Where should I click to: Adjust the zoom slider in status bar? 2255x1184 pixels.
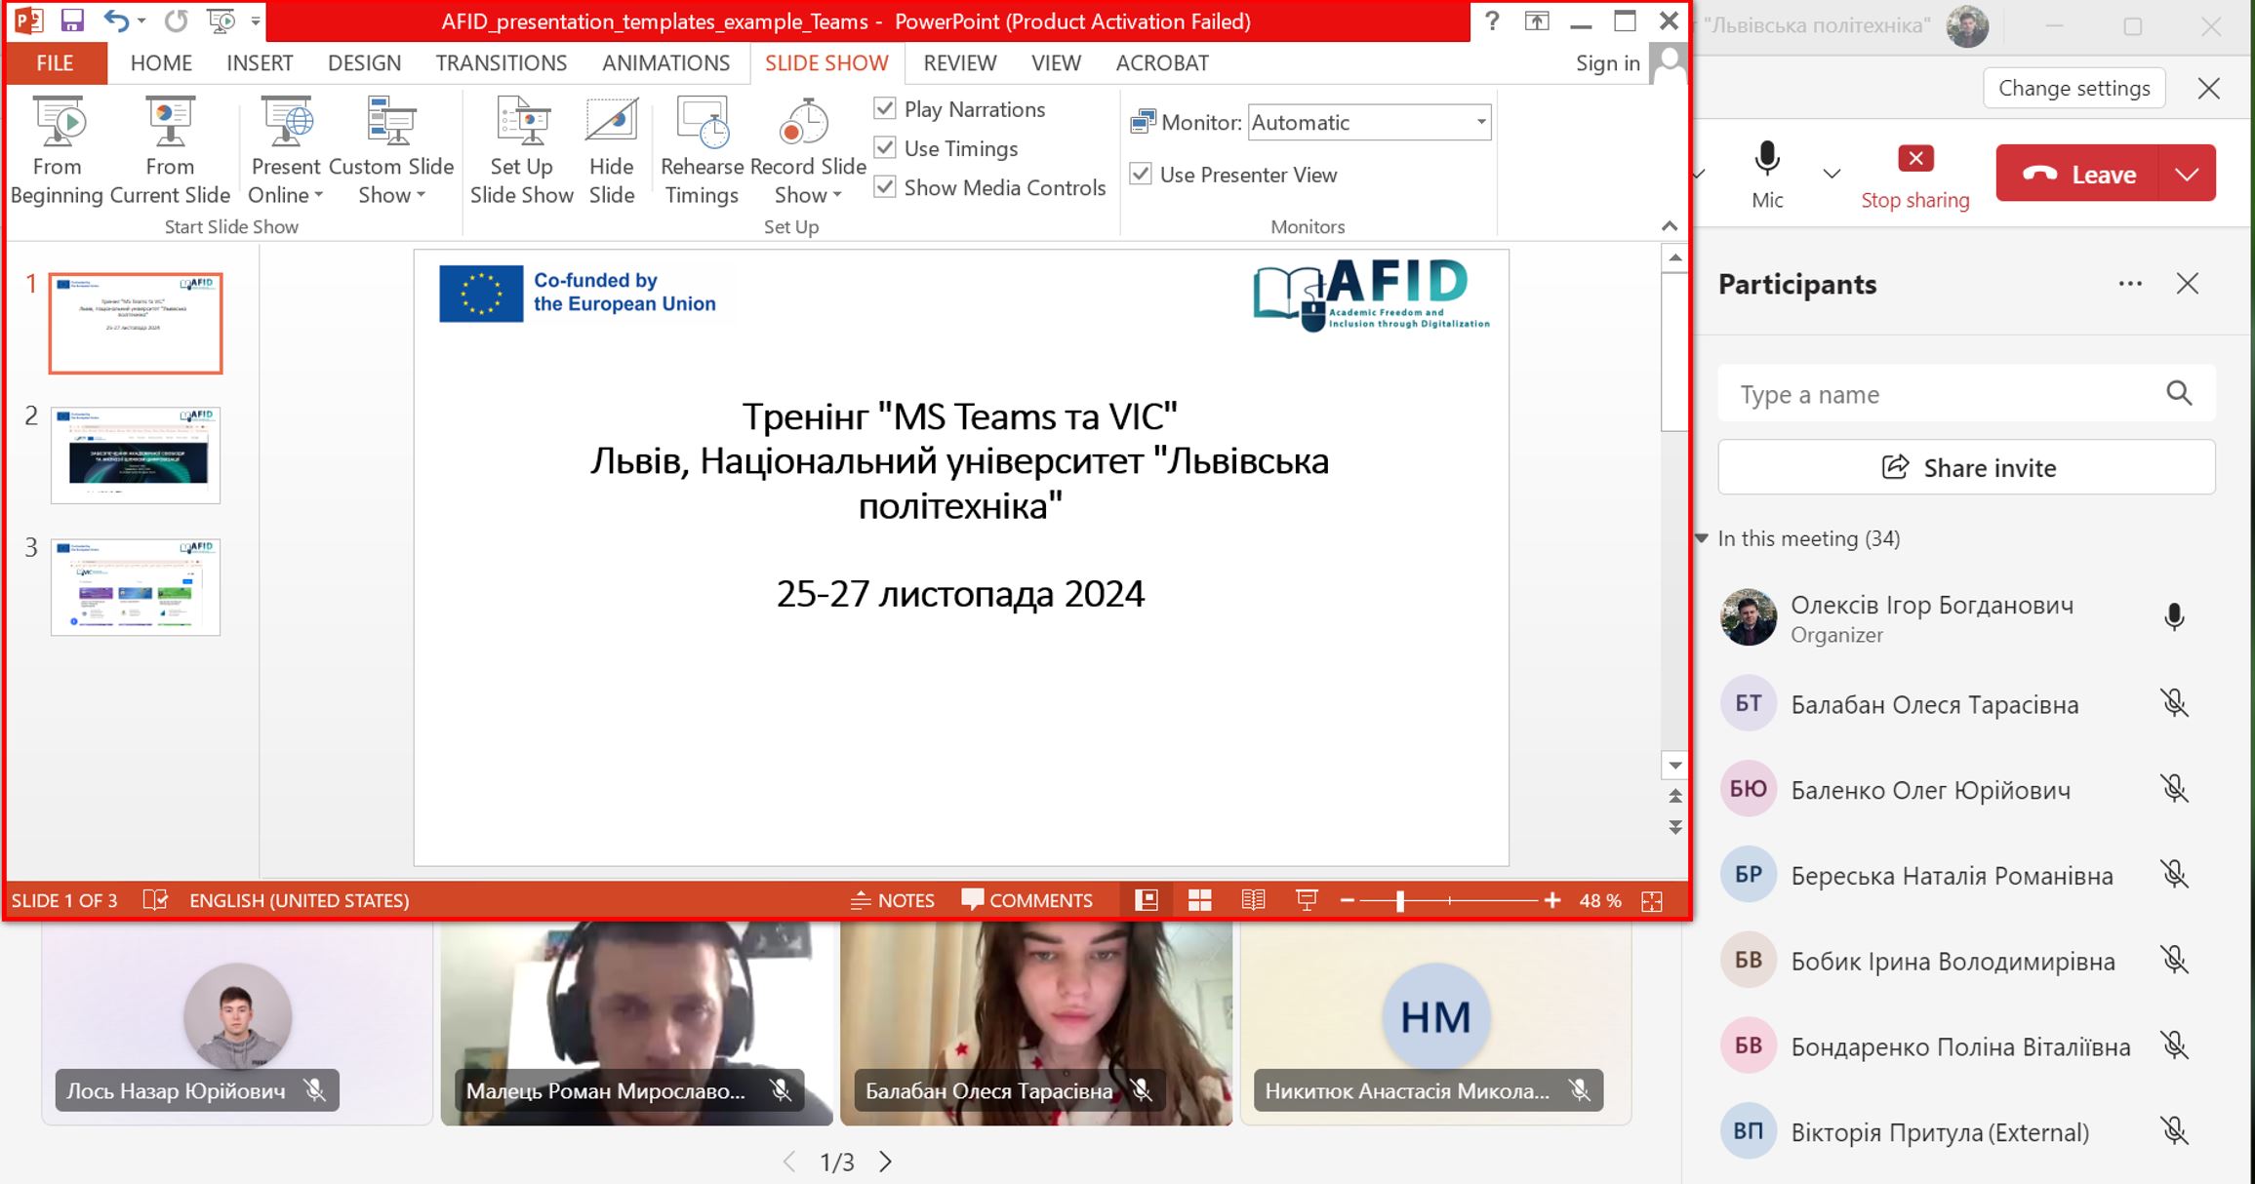[1399, 900]
